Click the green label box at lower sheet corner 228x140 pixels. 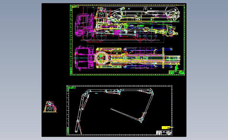[72, 87]
